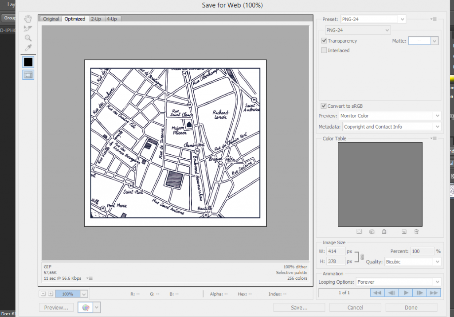The width and height of the screenshot is (454, 317).
Task: Click the delete color trash icon
Action: coord(416,231)
